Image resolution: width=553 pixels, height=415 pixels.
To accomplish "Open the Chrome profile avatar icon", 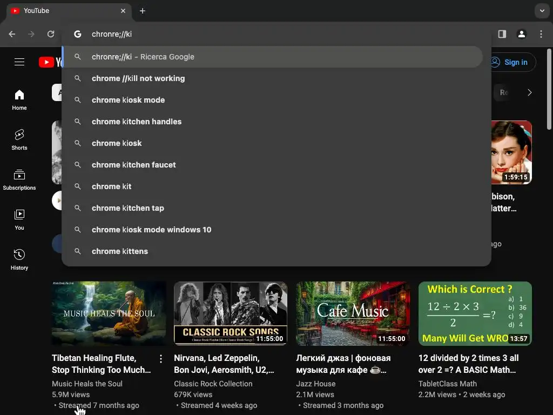I will tap(521, 34).
